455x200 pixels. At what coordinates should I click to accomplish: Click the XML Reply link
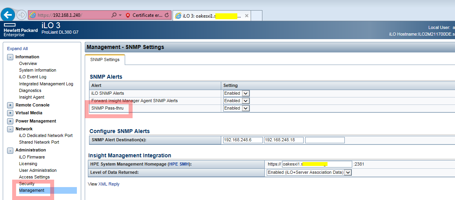coord(109,184)
